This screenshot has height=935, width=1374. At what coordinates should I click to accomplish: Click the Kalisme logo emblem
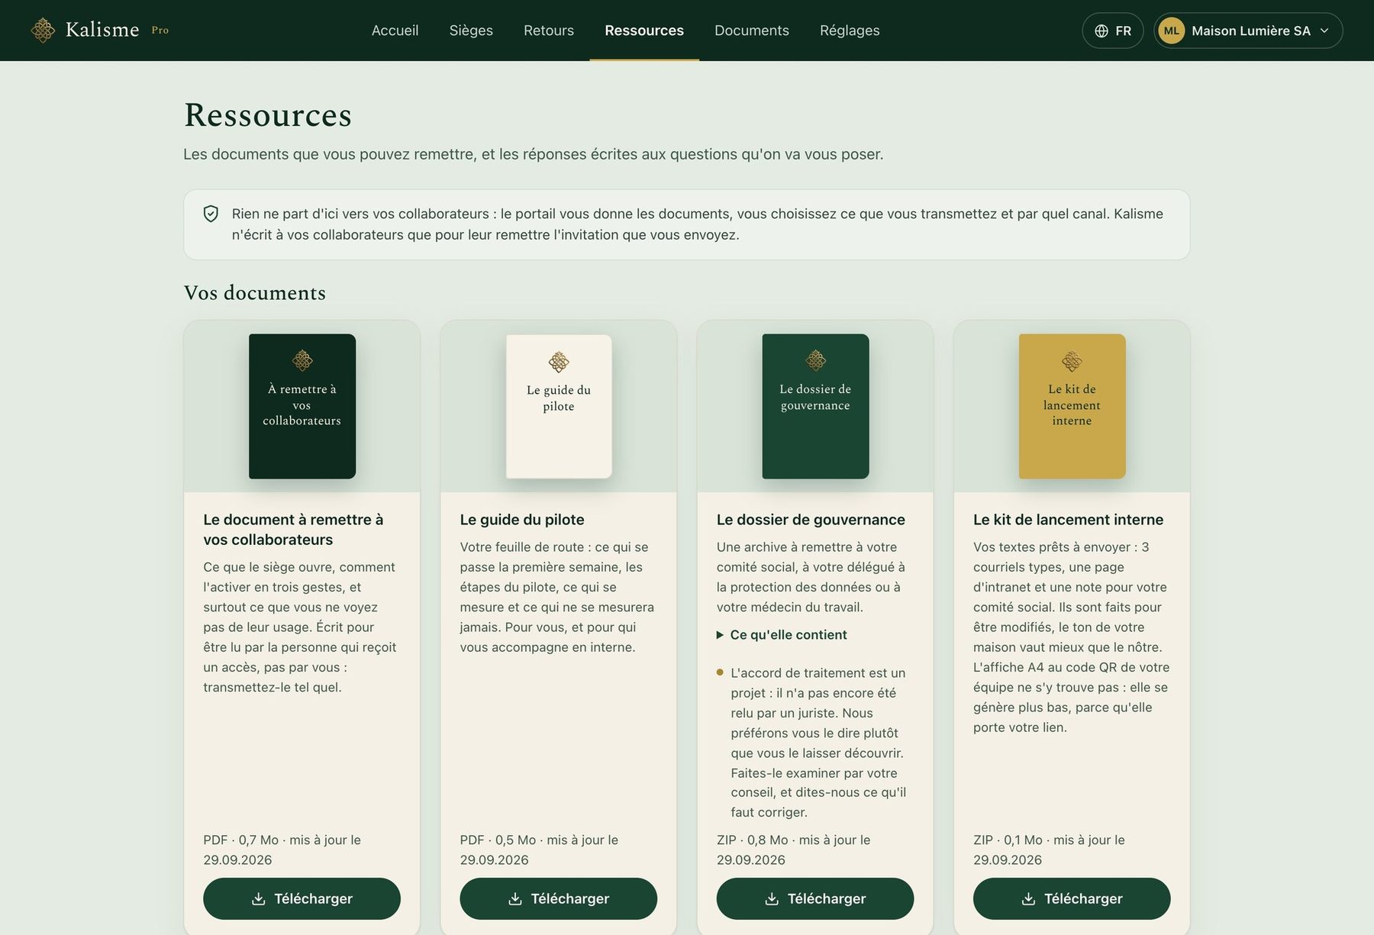point(43,31)
